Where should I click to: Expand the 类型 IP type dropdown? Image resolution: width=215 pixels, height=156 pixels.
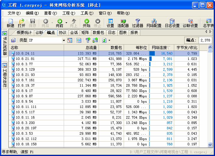tap(64, 40)
